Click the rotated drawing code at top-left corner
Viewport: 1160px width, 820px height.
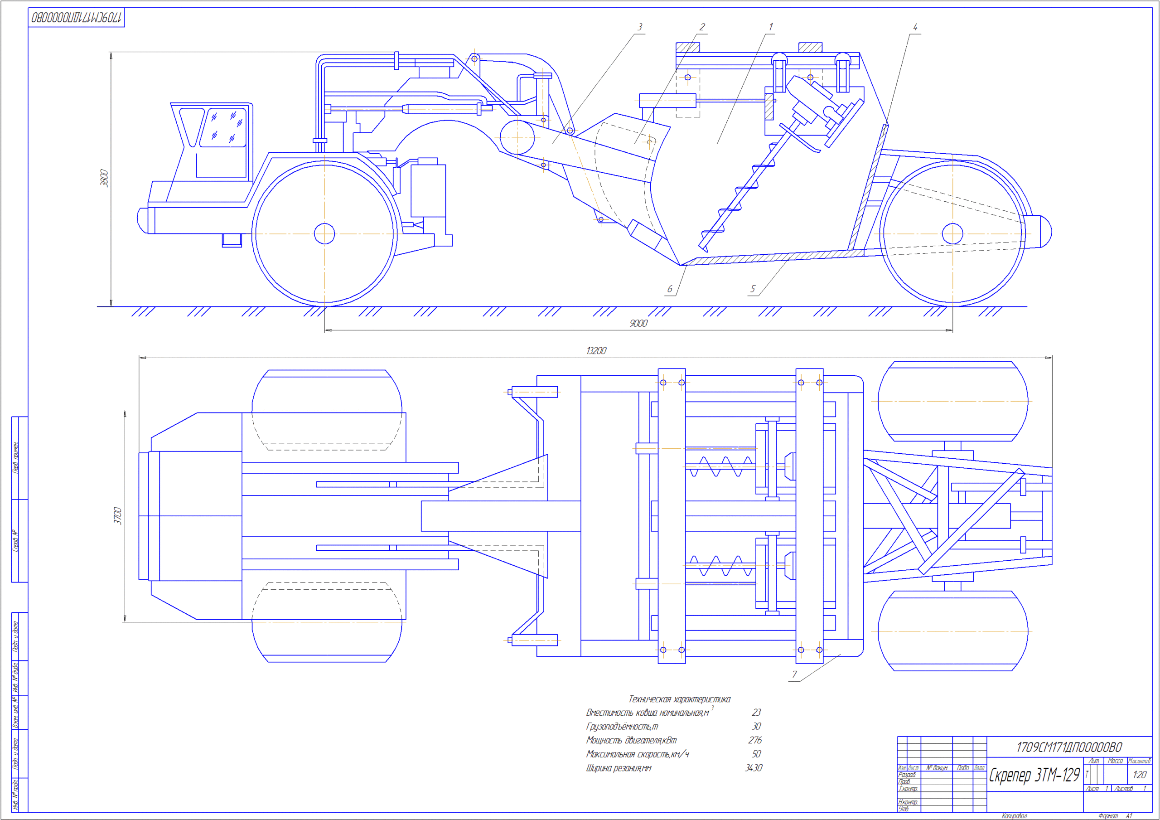[76, 18]
